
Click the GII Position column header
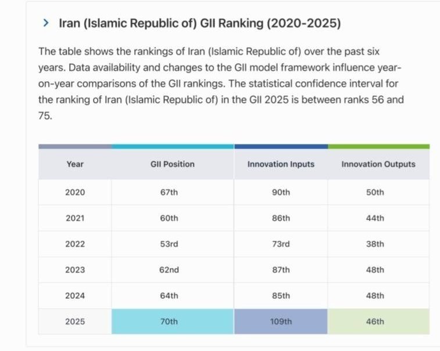[x=172, y=164]
